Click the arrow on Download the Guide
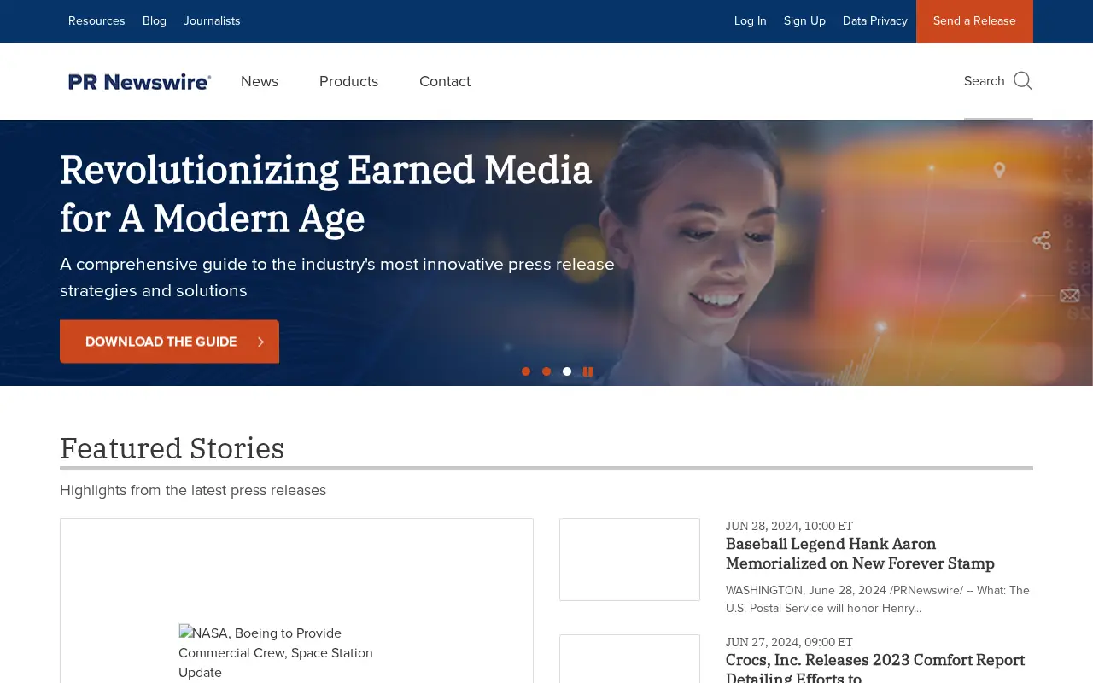Screen dimensions: 1093x683 (260, 341)
